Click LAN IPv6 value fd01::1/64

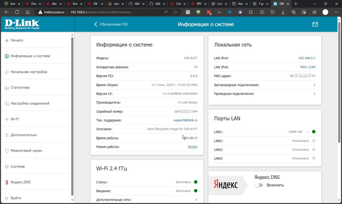click(308, 67)
